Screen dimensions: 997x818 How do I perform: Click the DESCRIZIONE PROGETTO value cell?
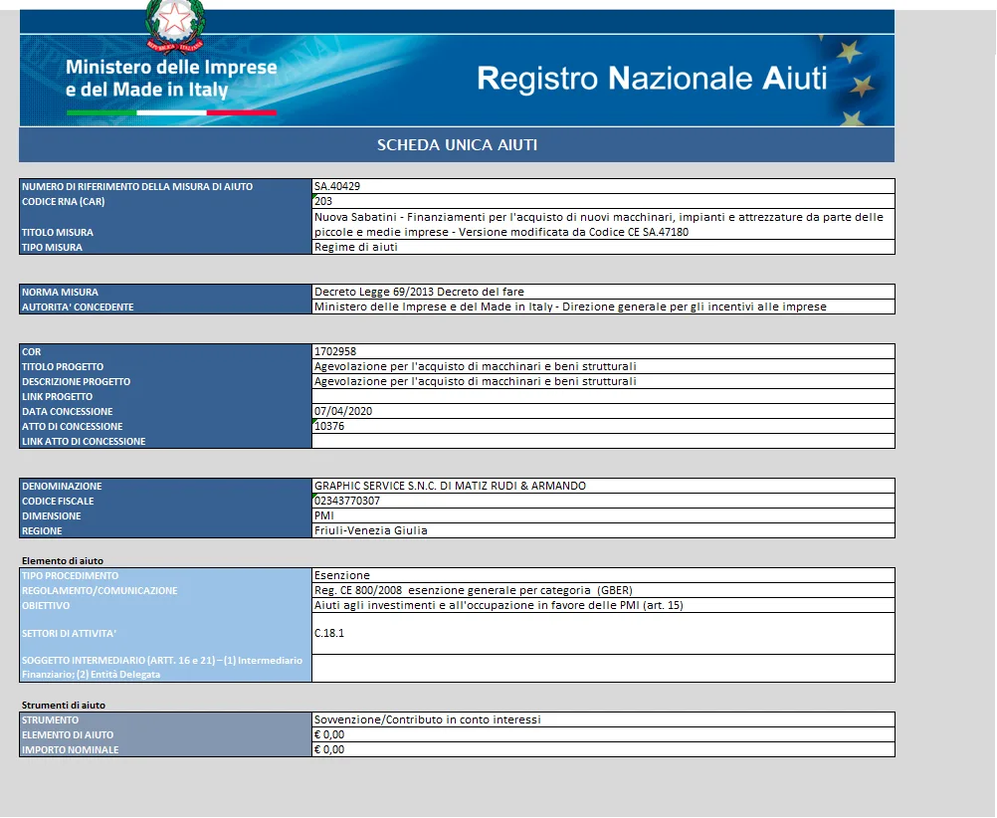tap(603, 382)
